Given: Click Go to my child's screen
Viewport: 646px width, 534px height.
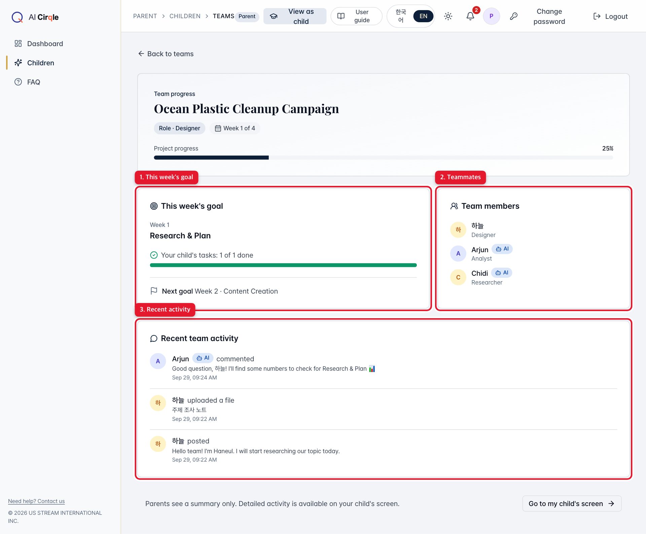Looking at the screenshot, I should click(x=572, y=503).
